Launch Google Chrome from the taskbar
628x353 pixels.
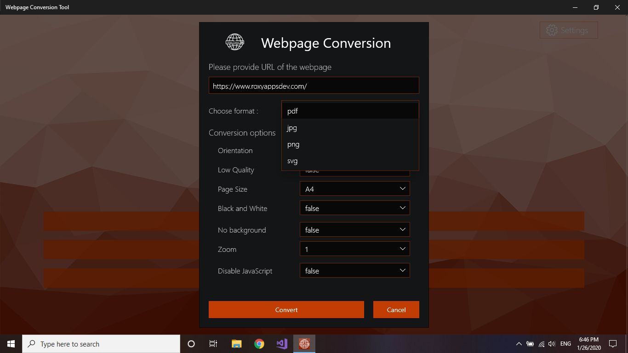(x=259, y=343)
